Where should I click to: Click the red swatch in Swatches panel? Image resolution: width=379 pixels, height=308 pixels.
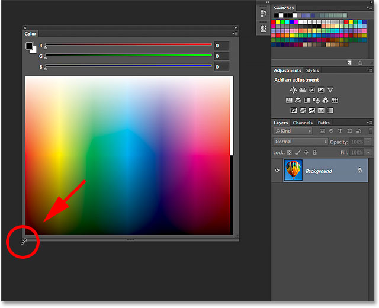274,21
